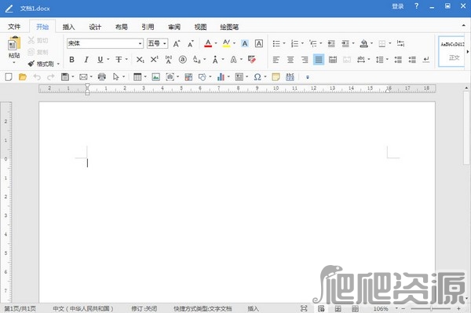Expand the font color dropdown arrow
Screen dimensions: 471x313
click(x=216, y=43)
